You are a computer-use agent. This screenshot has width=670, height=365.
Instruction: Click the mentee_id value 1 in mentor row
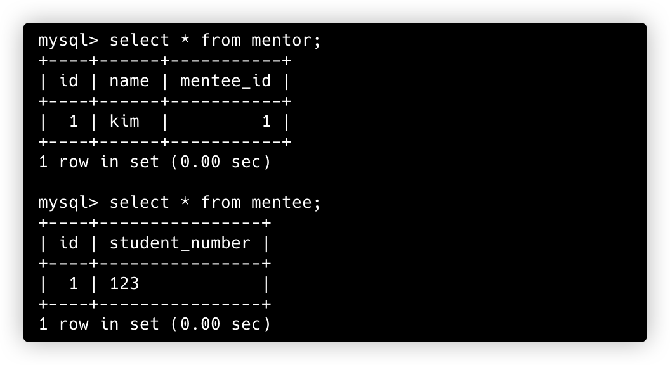tap(266, 121)
